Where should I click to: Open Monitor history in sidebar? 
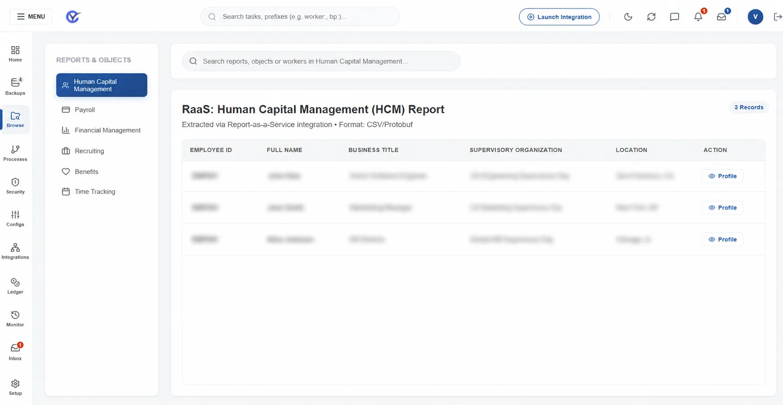coord(15,319)
